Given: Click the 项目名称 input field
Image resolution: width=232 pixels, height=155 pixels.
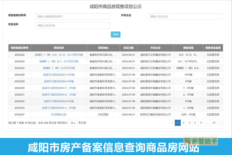Looking at the screenshot, I should [73, 26].
